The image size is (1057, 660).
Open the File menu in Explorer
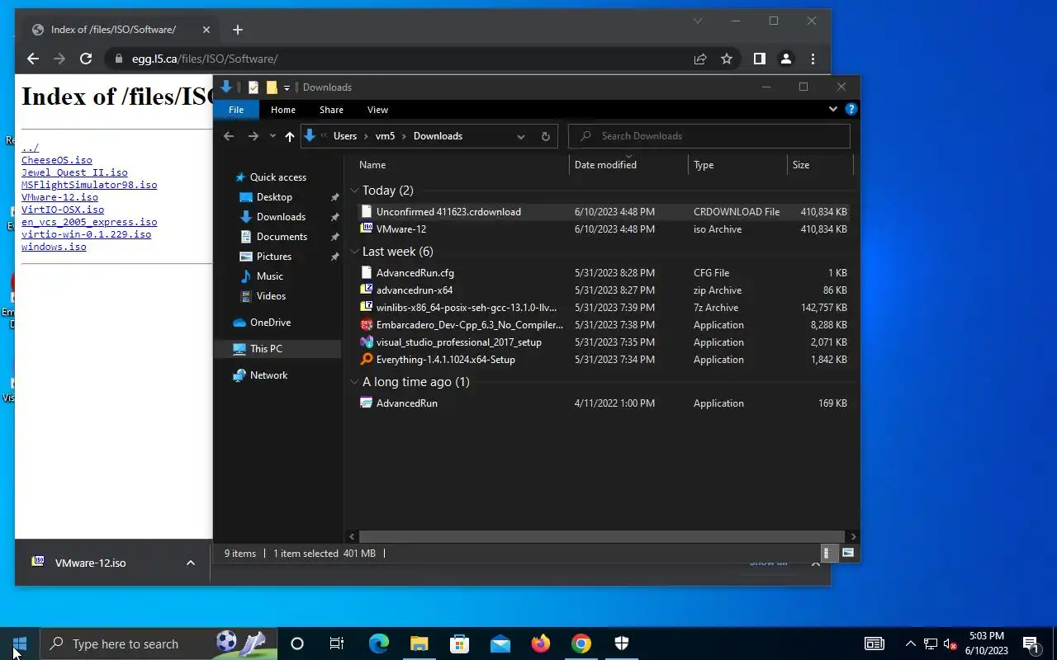click(x=236, y=110)
